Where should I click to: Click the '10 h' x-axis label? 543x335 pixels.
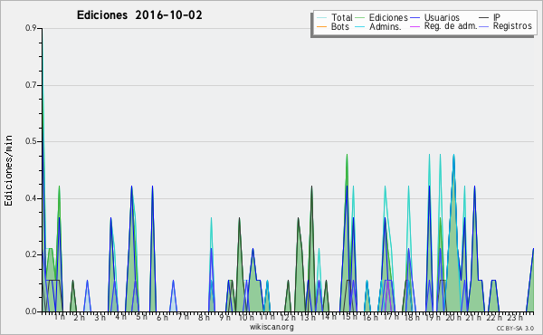246,318
